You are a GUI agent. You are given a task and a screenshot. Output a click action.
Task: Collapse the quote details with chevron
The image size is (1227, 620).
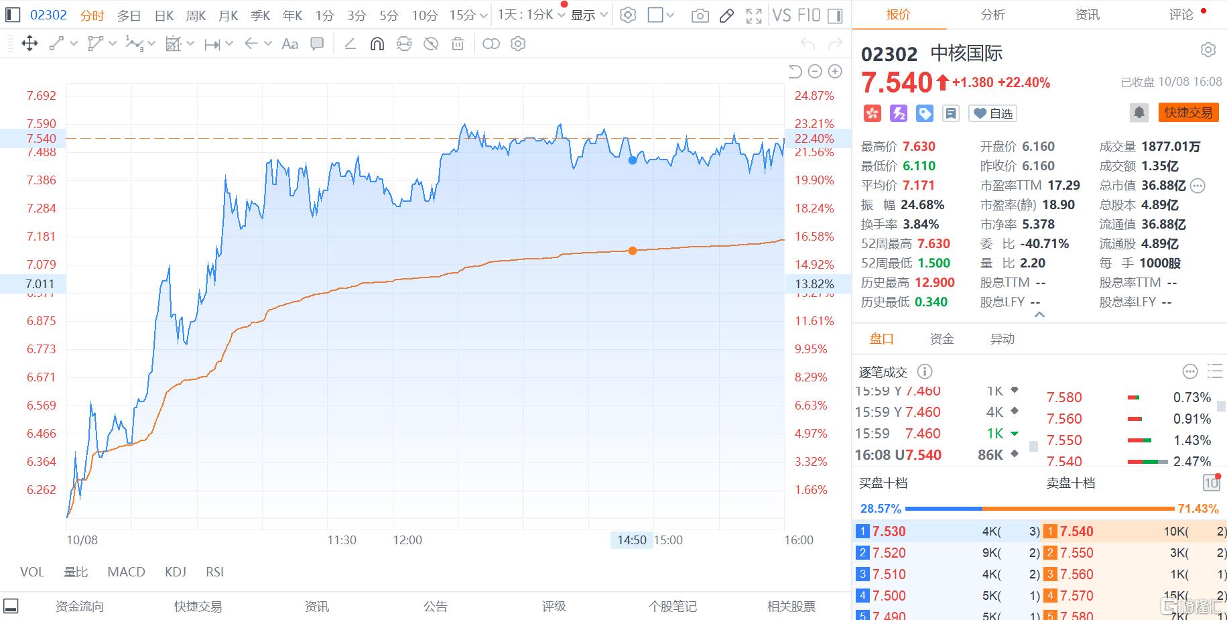point(1039,314)
